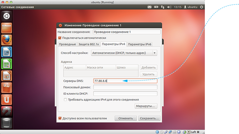Screen dimensions: 239x134
Task: Click VirtualBox USB devices status icon
Action: (x=166, y=132)
